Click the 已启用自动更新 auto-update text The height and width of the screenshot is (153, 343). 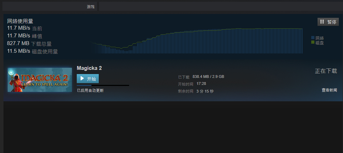point(90,90)
